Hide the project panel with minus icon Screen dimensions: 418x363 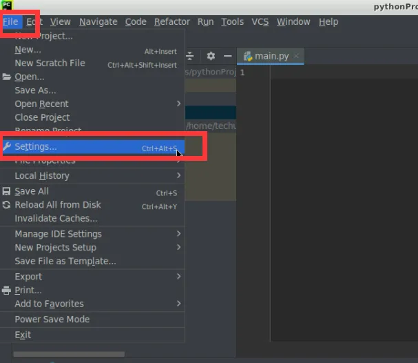point(228,56)
